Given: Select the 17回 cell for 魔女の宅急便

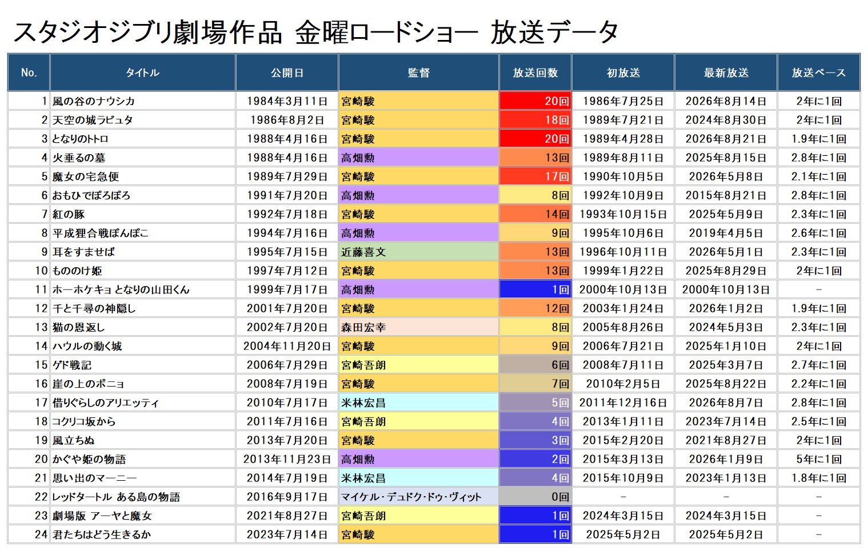Looking at the screenshot, I should 535,176.
